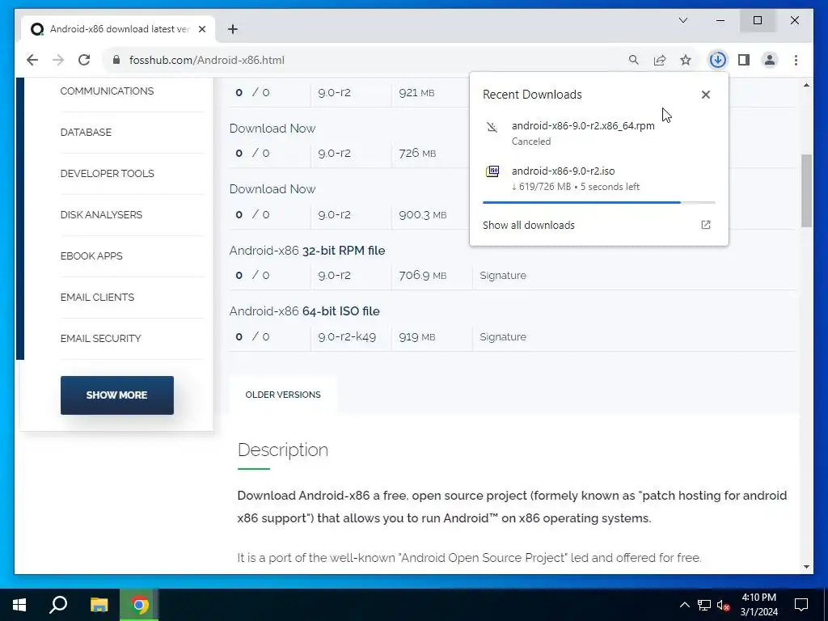Click the ISO file icon in downloads
The image size is (828, 621).
(x=492, y=171)
